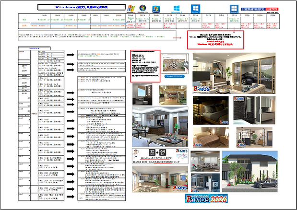Select the B-MOS 2025 row in the version table

click(x=51, y=189)
